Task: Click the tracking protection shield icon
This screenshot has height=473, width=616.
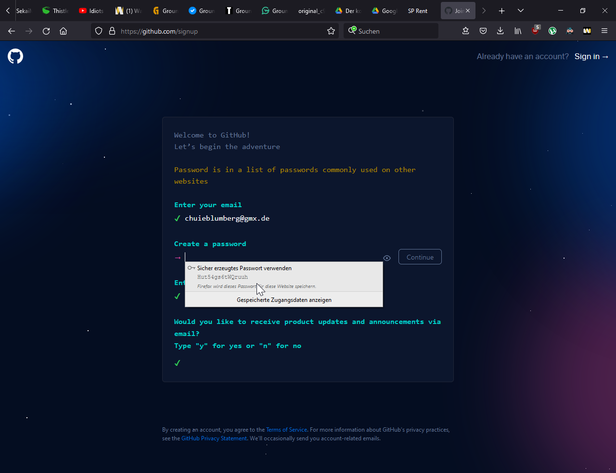Action: 99,31
